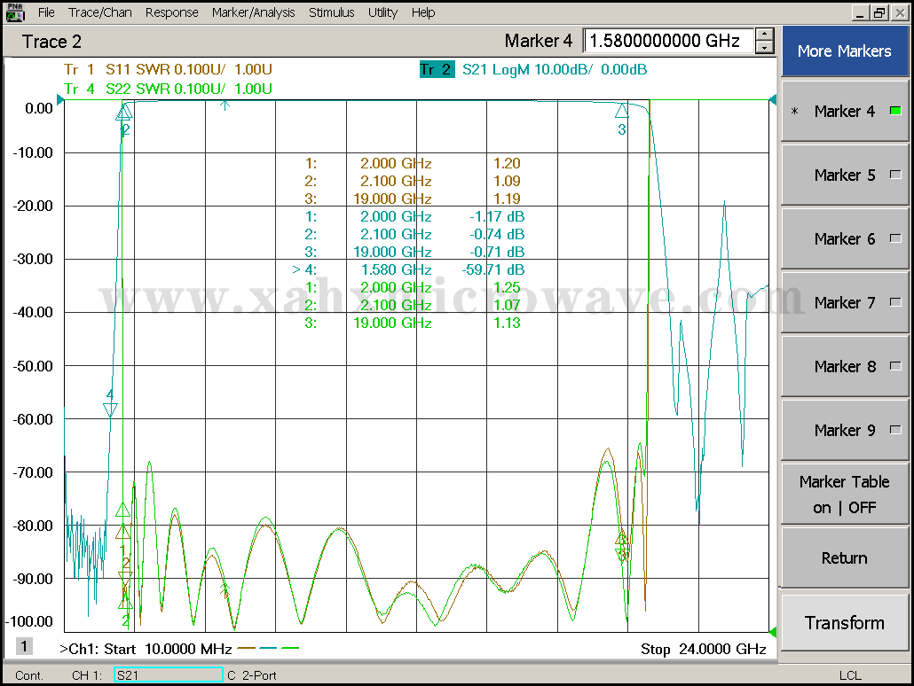Click the reference level arrow left of 0.00
This screenshot has height=686, width=914.
[x=60, y=101]
